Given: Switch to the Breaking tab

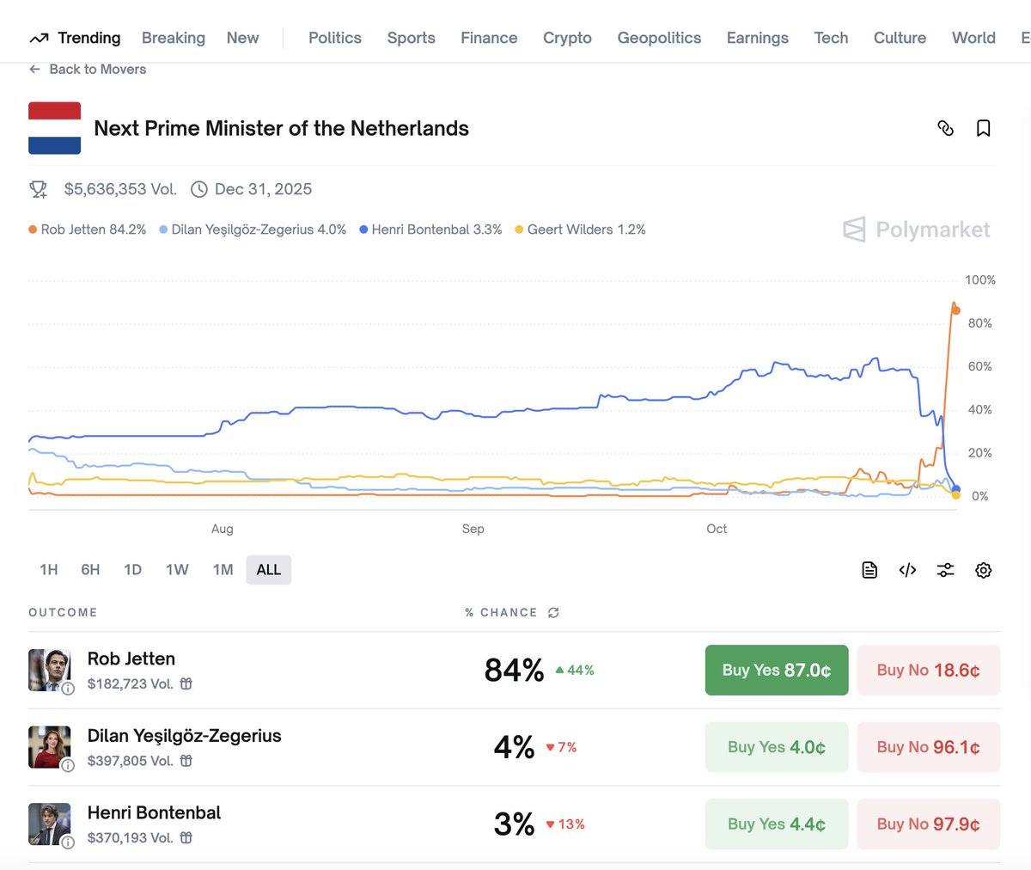Looking at the screenshot, I should click(174, 38).
